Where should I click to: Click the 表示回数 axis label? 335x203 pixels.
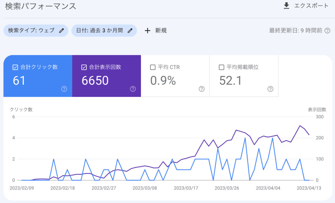point(317,109)
